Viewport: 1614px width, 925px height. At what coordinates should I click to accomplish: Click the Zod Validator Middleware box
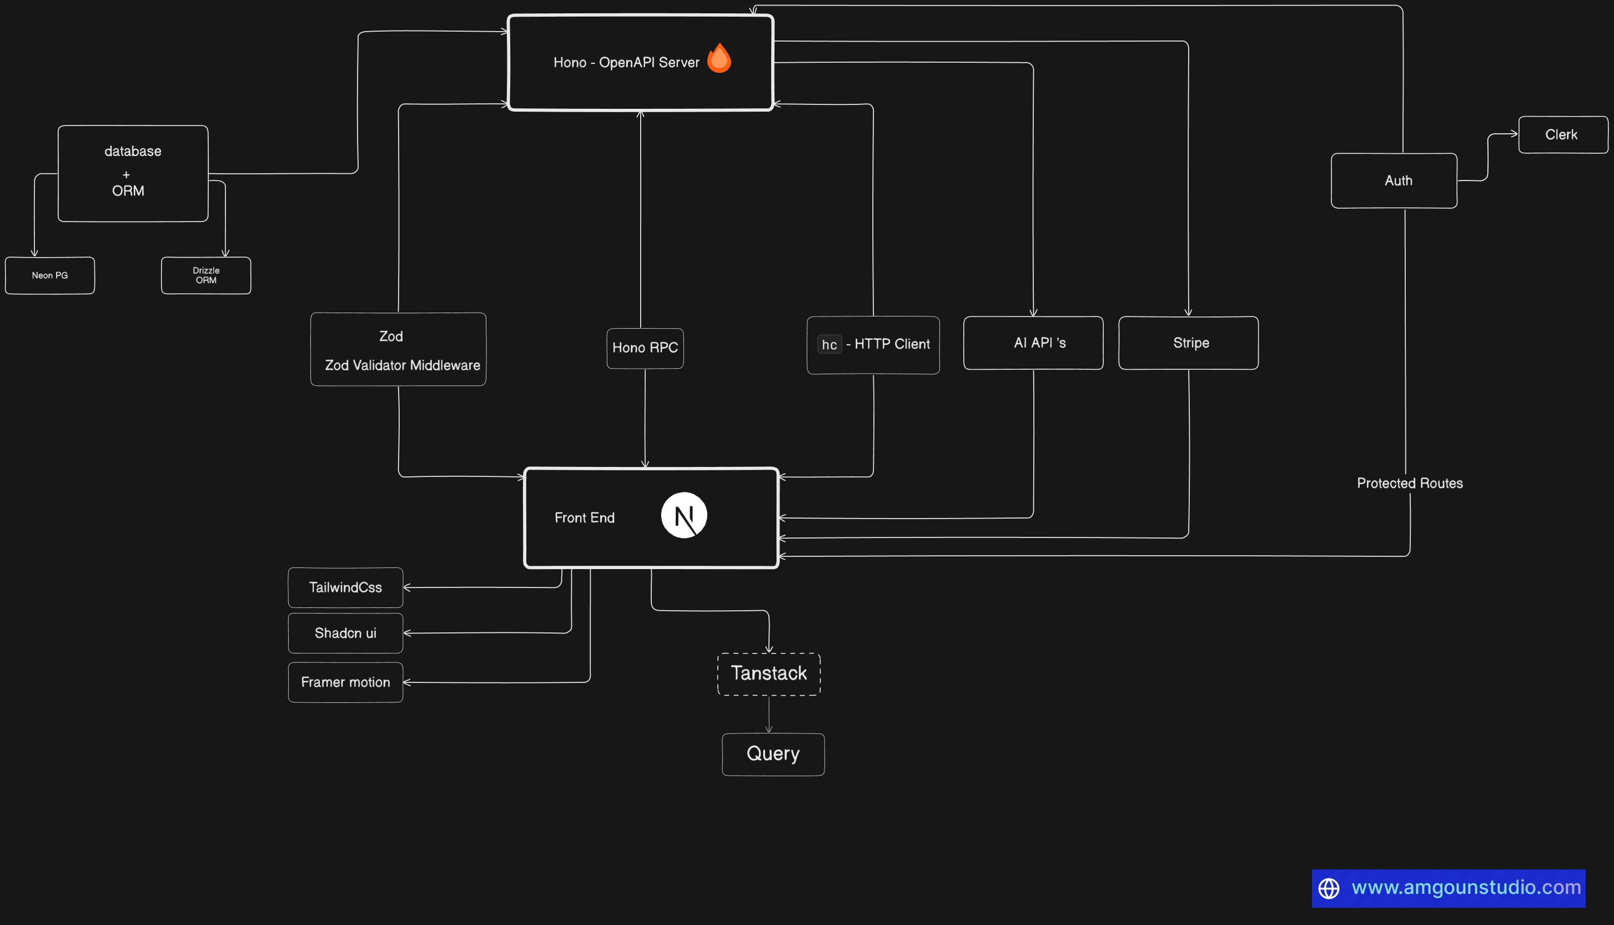[398, 350]
